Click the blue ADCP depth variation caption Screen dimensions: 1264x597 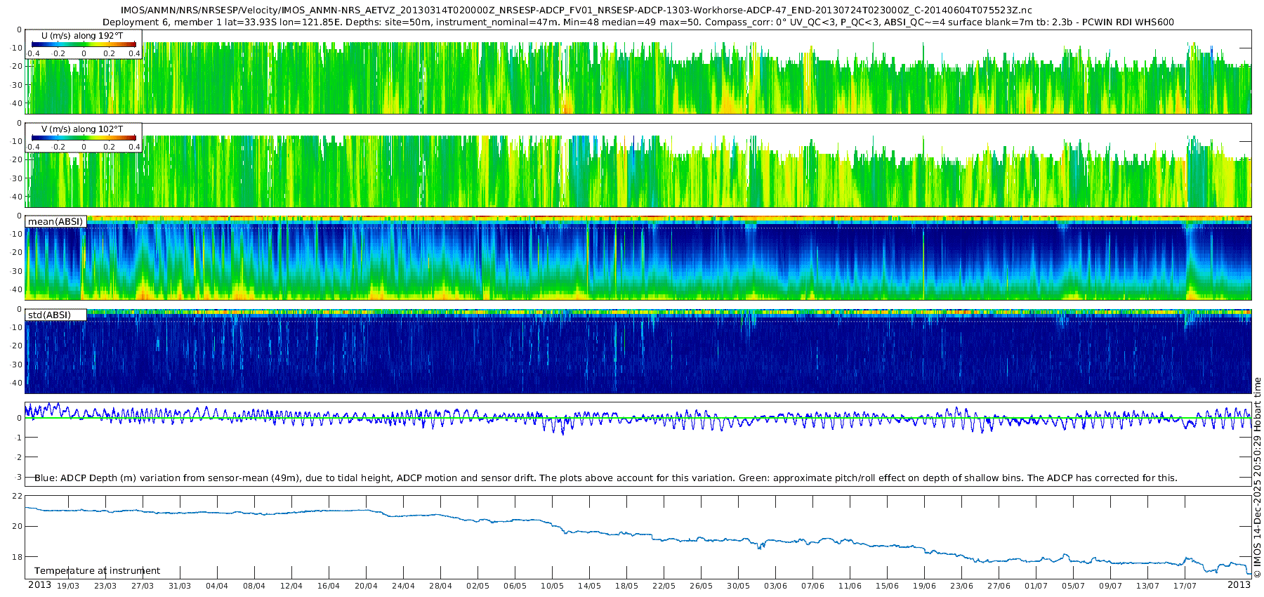click(x=605, y=478)
